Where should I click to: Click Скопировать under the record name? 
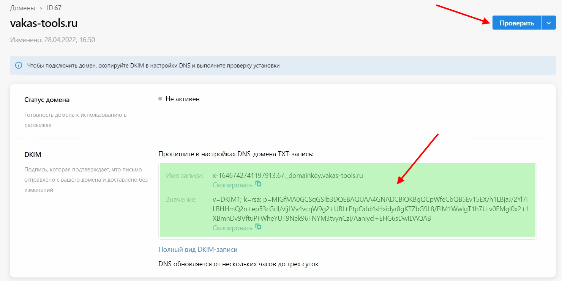pyautogui.click(x=232, y=185)
